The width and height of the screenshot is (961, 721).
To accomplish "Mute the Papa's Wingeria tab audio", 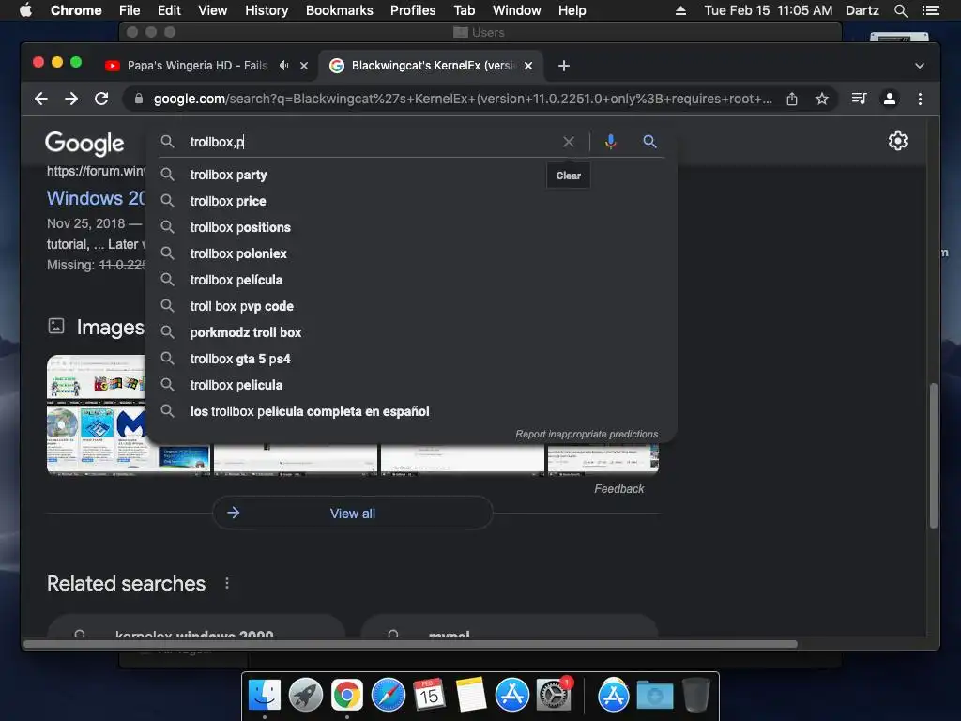I will 283,65.
